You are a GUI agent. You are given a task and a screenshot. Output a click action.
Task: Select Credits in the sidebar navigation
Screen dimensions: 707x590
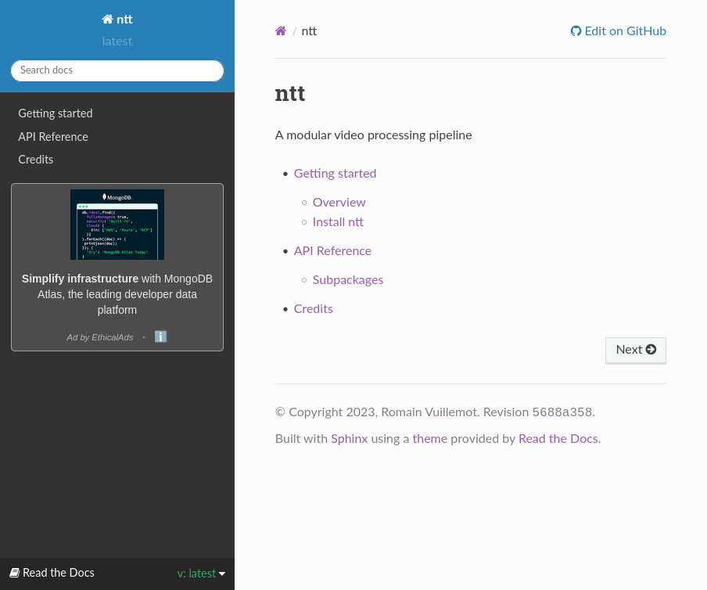point(36,160)
